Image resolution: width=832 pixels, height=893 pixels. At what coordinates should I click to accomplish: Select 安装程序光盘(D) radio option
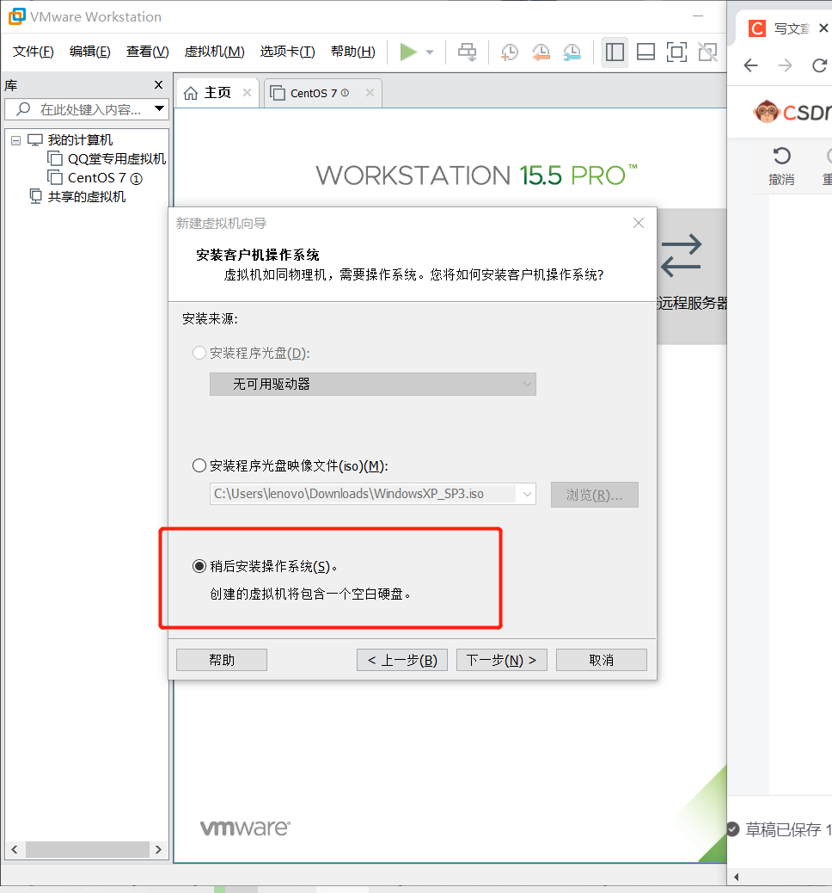(199, 353)
